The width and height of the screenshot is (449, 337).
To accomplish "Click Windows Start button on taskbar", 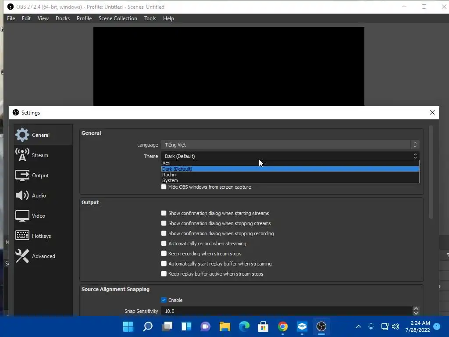I will click(x=128, y=326).
